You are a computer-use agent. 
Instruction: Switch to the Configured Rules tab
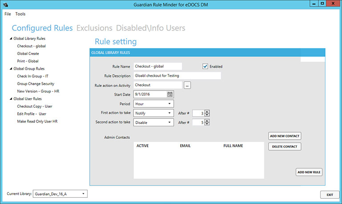click(42, 28)
